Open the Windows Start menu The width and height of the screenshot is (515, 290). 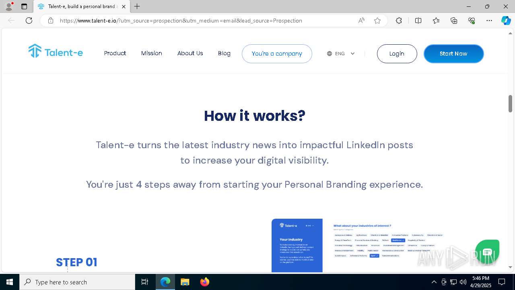pos(10,282)
